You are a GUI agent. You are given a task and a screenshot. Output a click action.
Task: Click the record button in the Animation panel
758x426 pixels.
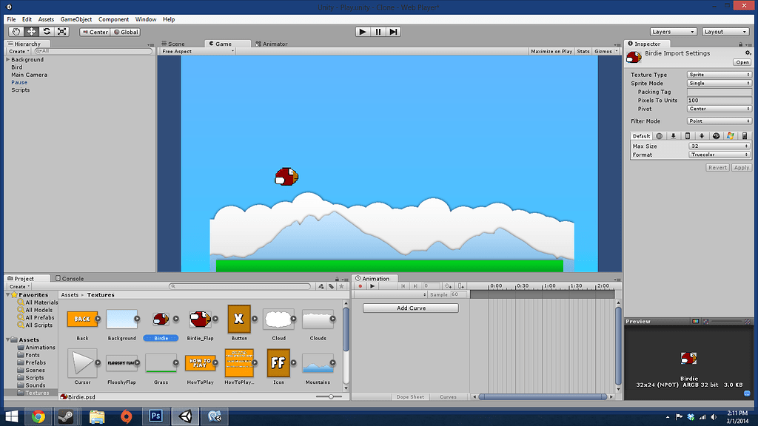pyautogui.click(x=360, y=286)
